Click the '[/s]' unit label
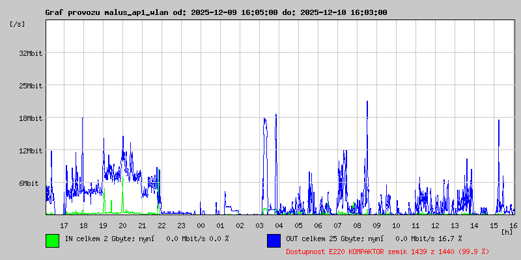521x260 pixels. coord(18,24)
